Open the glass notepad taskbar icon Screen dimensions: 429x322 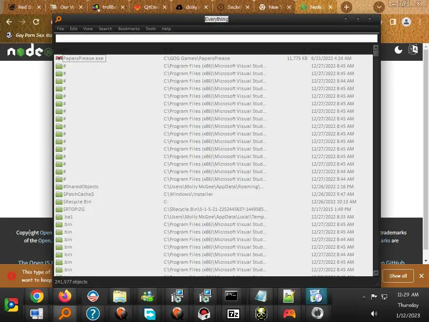(x=261, y=296)
